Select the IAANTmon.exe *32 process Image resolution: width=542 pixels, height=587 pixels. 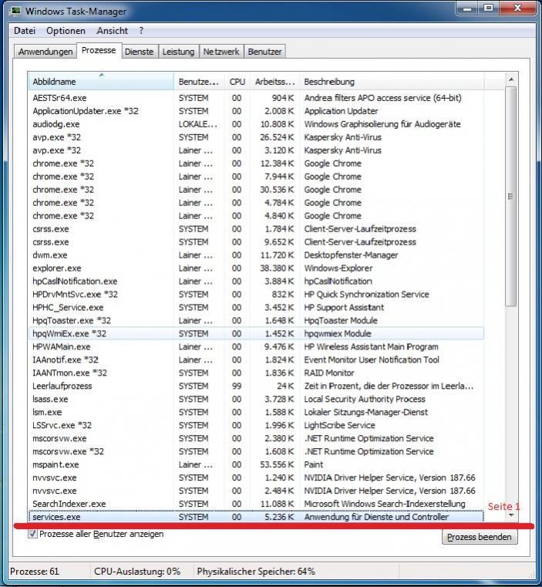pyautogui.click(x=256, y=373)
